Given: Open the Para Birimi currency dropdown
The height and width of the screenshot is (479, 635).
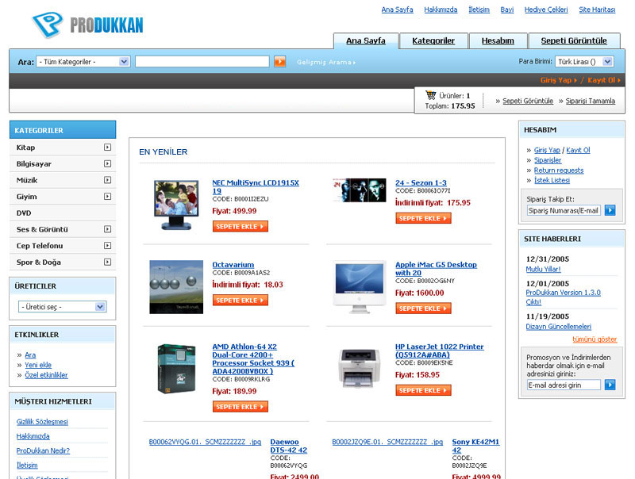Looking at the screenshot, I should (x=584, y=62).
